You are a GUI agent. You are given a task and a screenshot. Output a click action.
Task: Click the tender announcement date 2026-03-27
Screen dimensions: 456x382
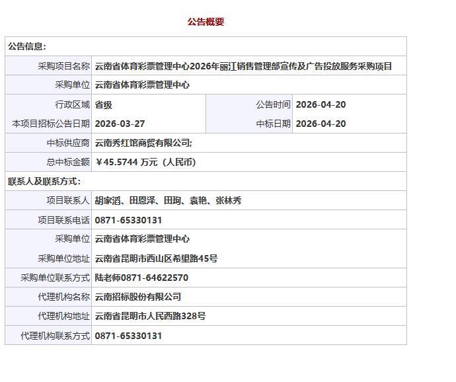pyautogui.click(x=120, y=124)
